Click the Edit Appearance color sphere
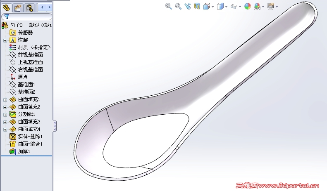Viewport: 327px width, 191px height. click(248, 7)
